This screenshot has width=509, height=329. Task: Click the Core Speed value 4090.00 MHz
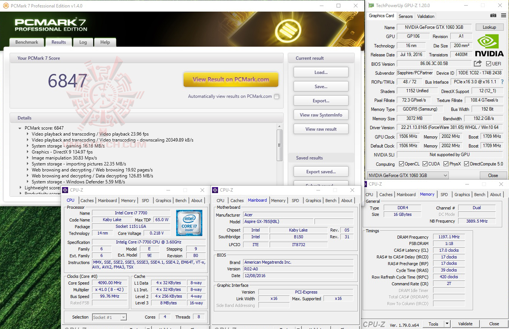pos(110,283)
